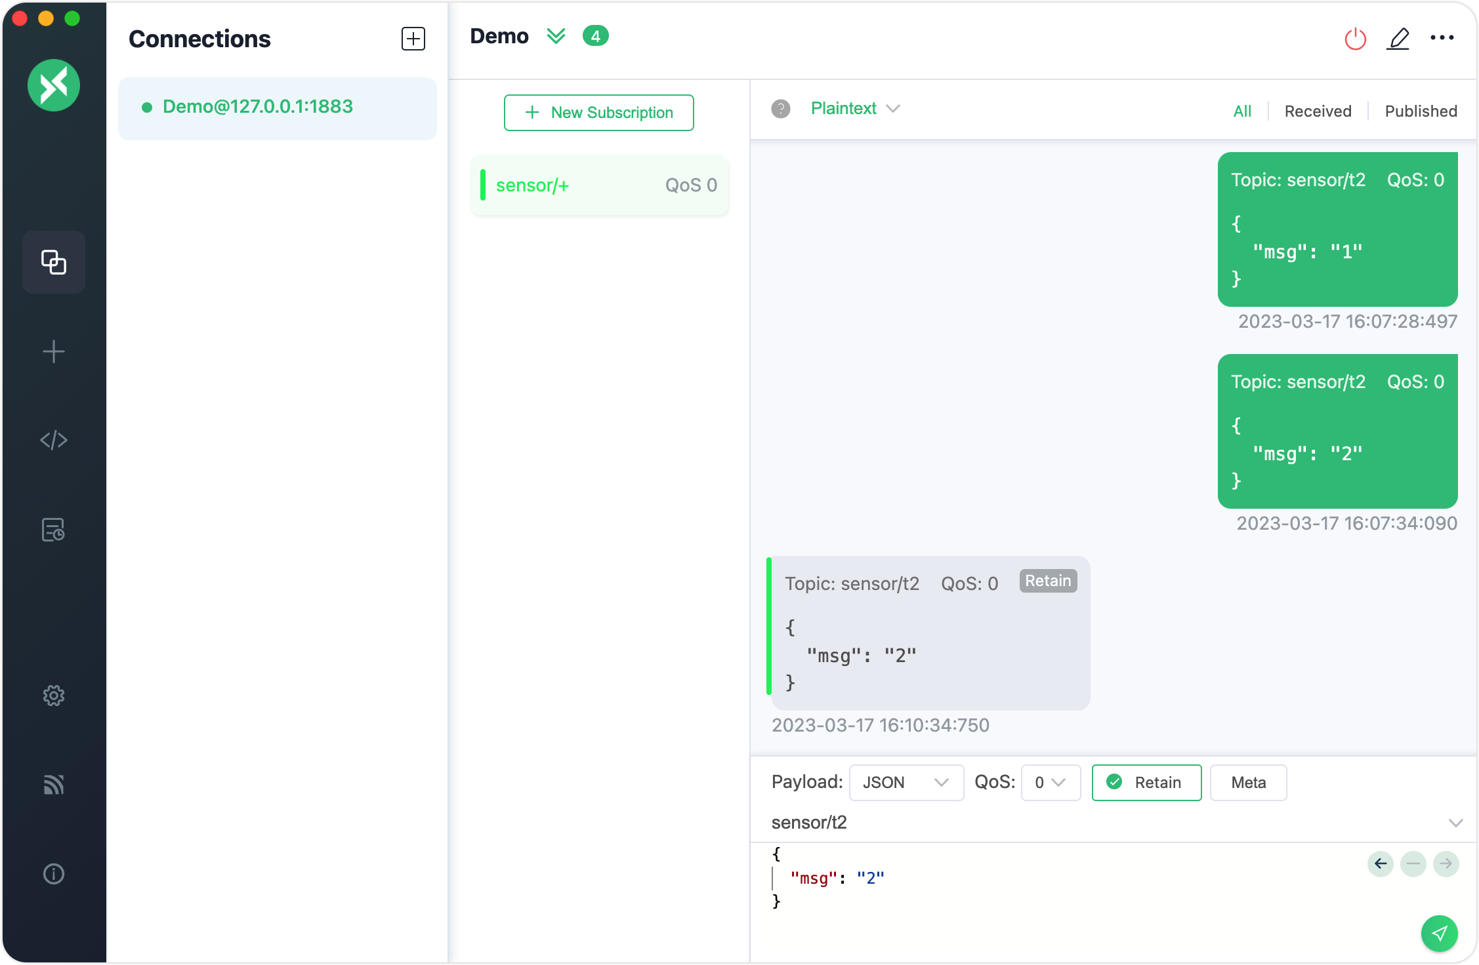1479x965 pixels.
Task: Open the QoS level dropdown
Action: click(1050, 782)
